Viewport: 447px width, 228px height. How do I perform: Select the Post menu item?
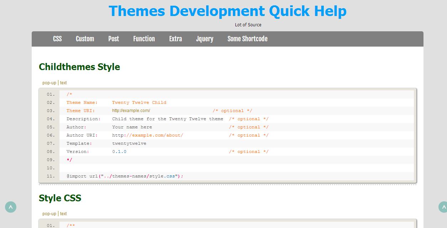click(x=114, y=39)
